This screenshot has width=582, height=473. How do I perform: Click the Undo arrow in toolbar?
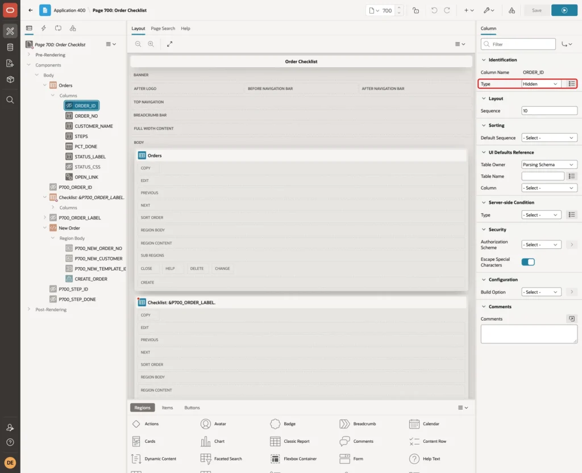[434, 10]
